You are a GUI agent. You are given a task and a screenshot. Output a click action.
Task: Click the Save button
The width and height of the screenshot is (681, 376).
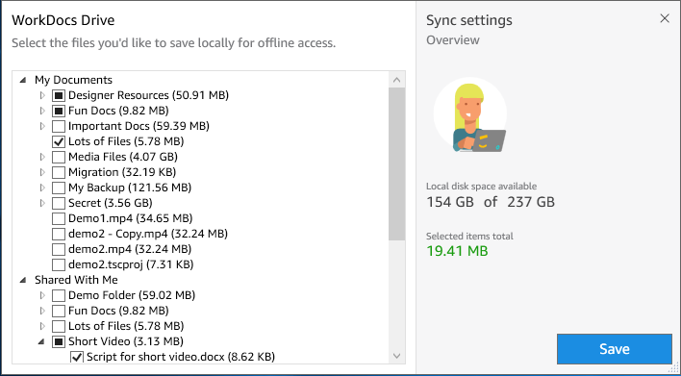[x=614, y=349]
